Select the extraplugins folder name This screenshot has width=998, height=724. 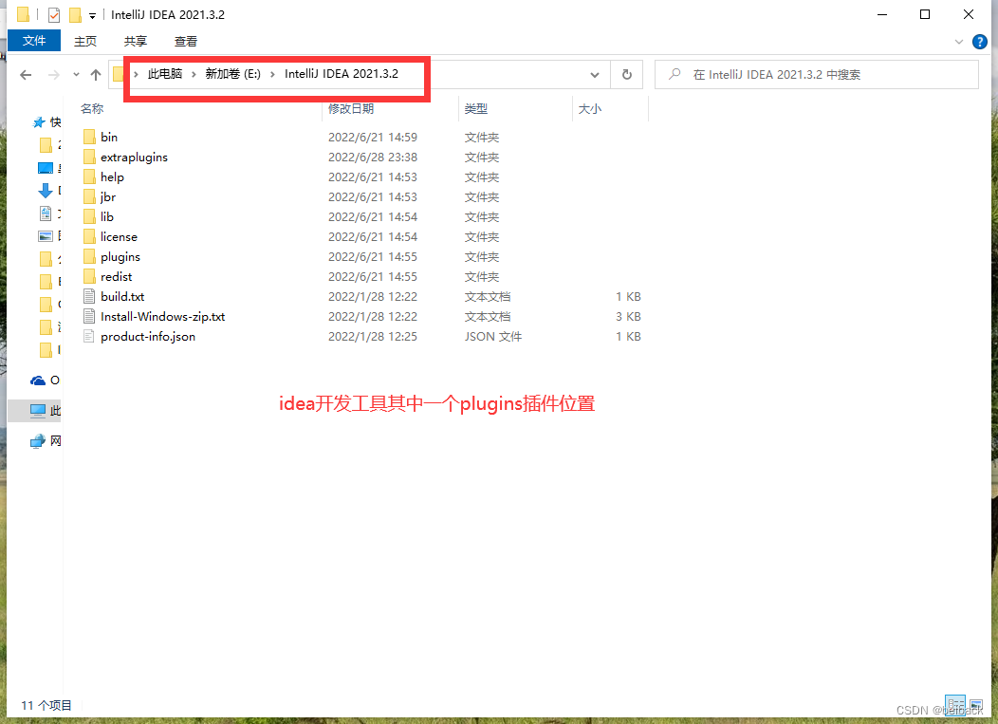pyautogui.click(x=135, y=158)
